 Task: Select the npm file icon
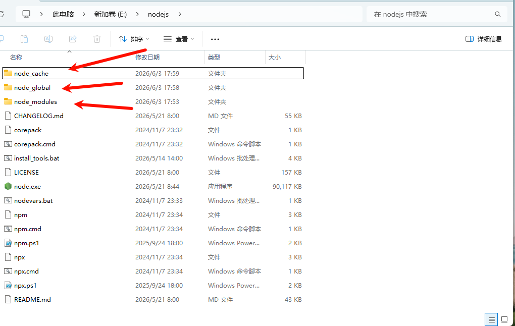pos(8,214)
